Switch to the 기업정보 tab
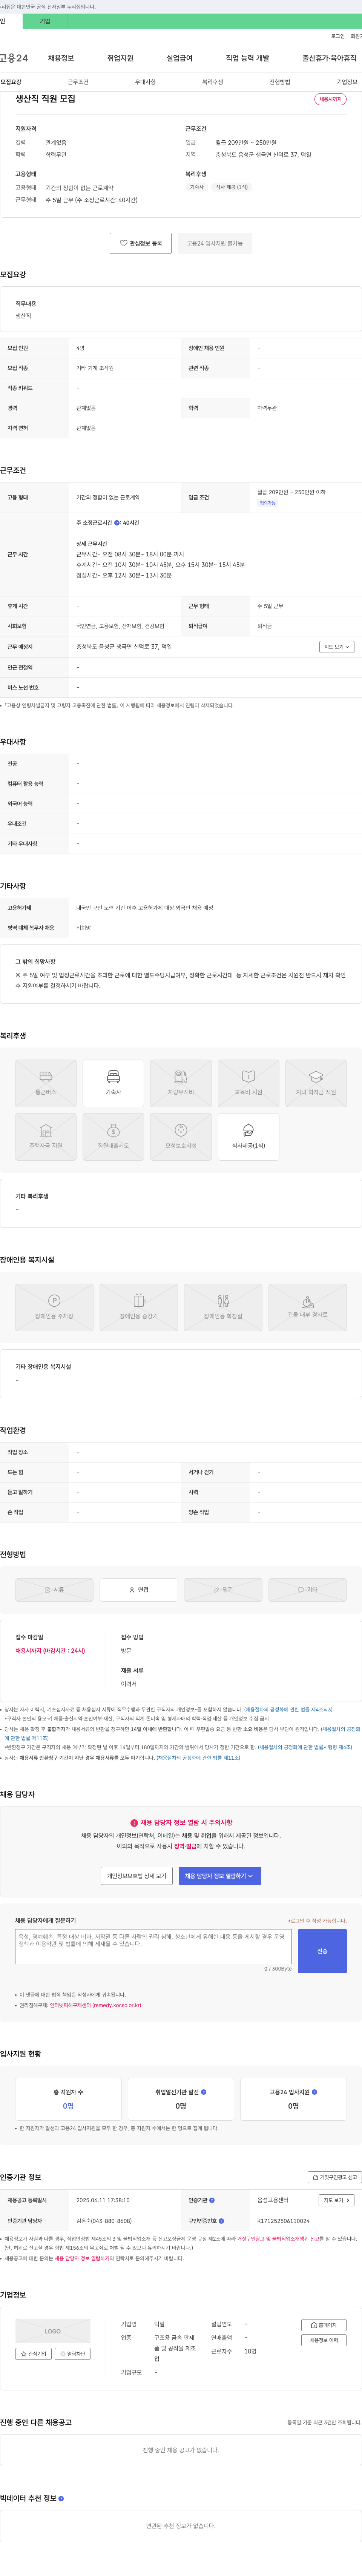Viewport: 362px width, 2576px height. [346, 82]
